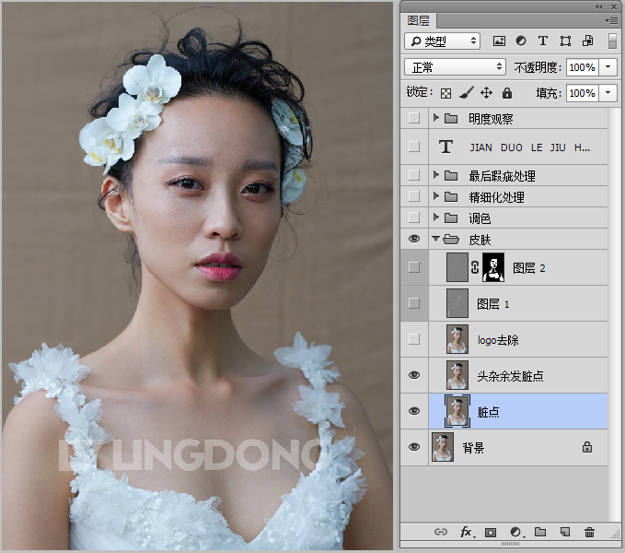Click the lock position move icon

[x=486, y=93]
